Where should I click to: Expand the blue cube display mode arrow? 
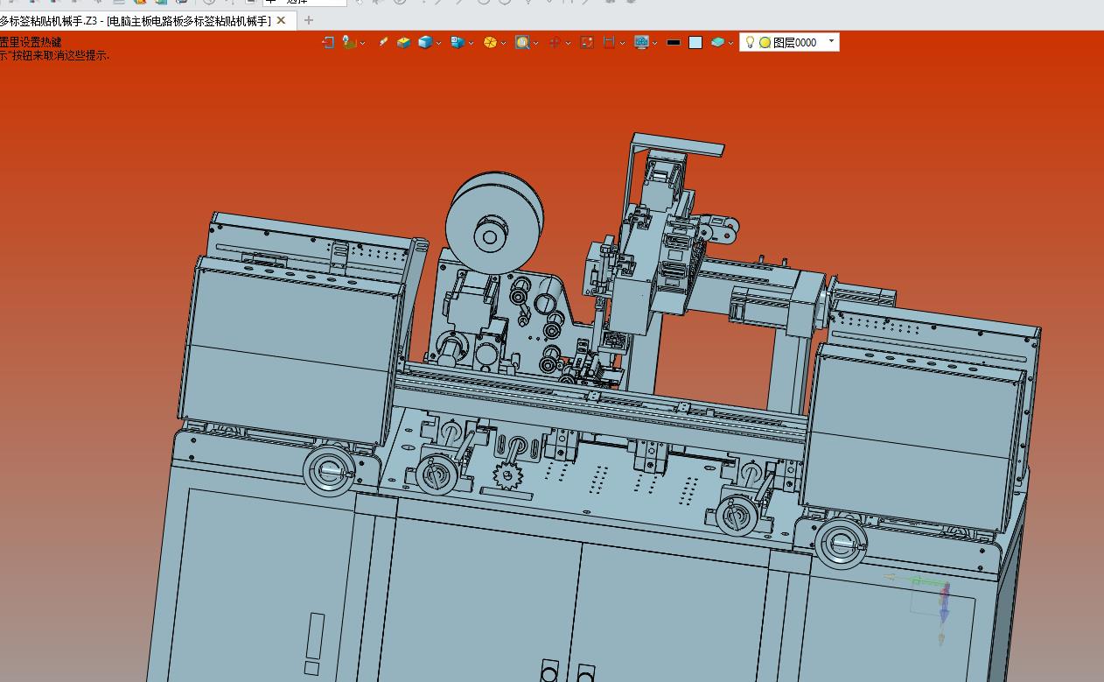click(x=438, y=43)
